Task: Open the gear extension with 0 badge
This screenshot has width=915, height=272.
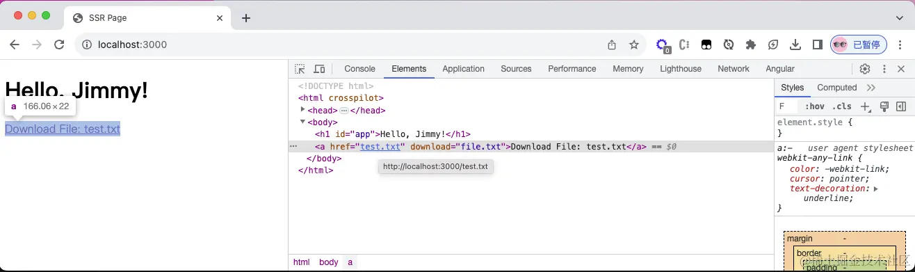Action: pyautogui.click(x=663, y=45)
